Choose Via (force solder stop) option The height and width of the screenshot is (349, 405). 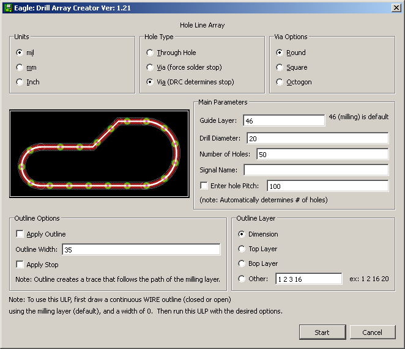click(x=150, y=67)
